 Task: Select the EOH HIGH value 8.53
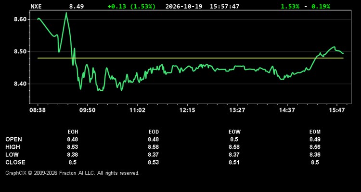[x=73, y=147]
